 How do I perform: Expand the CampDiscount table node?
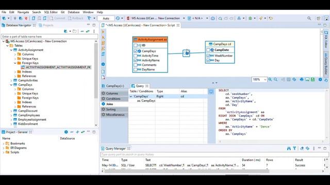tap(11, 111)
